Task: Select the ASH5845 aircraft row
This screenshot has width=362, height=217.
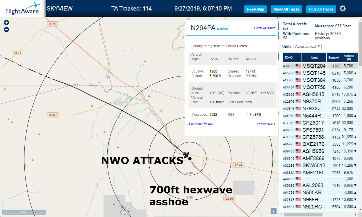Action: 320,94
